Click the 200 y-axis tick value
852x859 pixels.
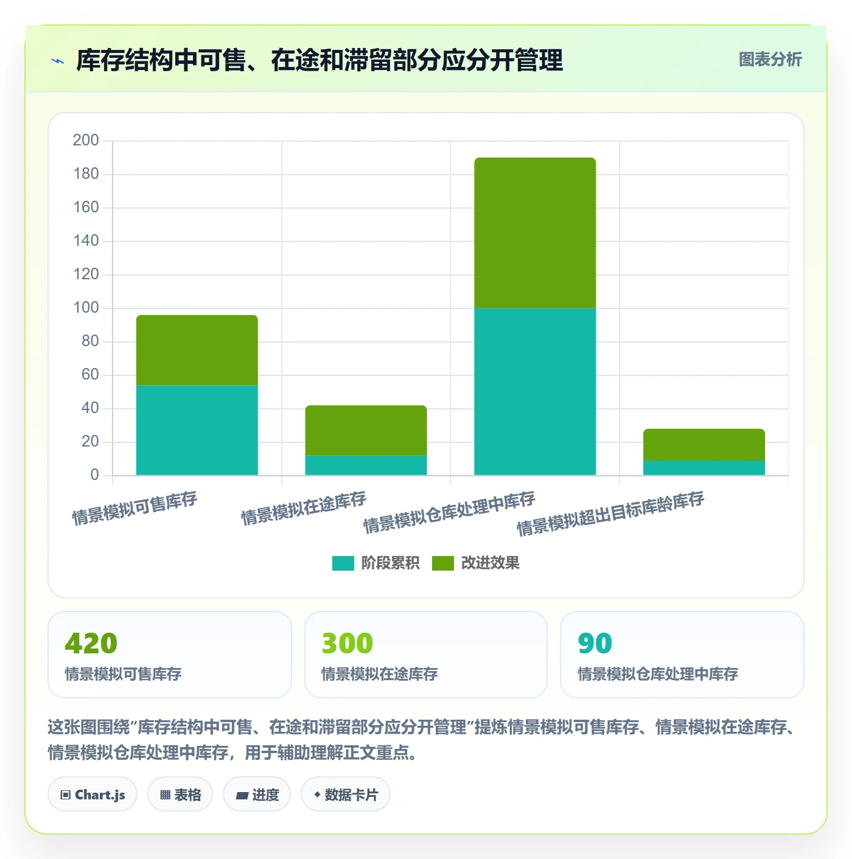click(x=86, y=141)
